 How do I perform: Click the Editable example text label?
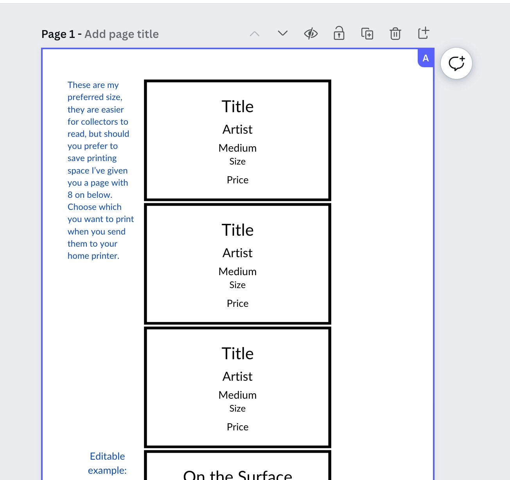107,463
